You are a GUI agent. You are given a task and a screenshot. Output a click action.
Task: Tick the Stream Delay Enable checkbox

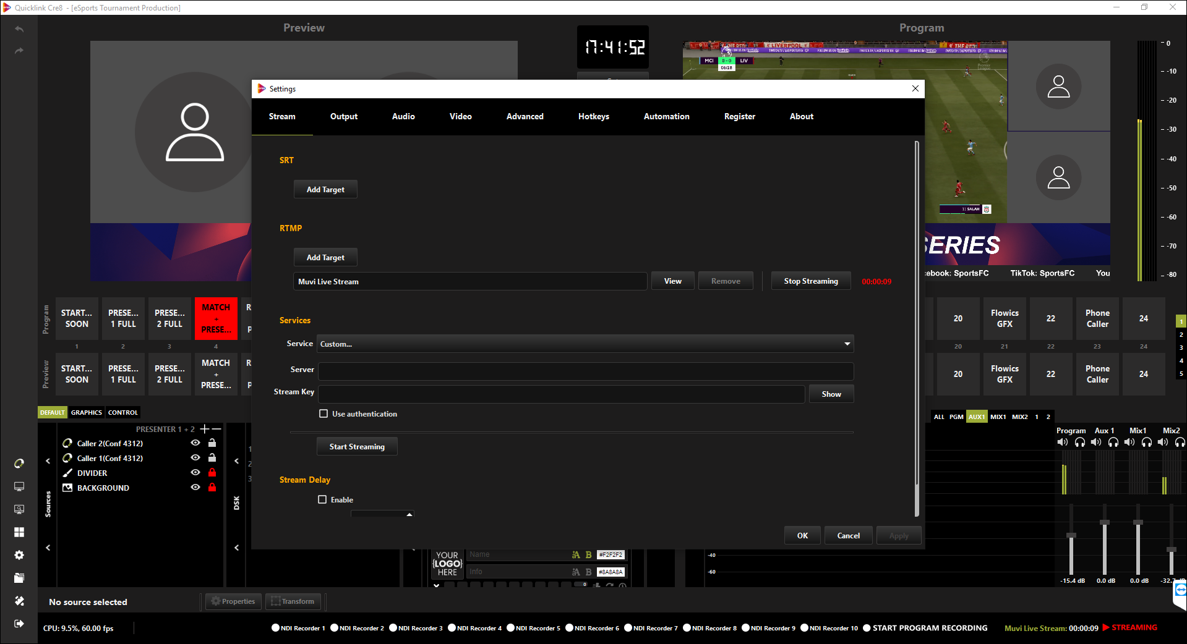coord(322,499)
